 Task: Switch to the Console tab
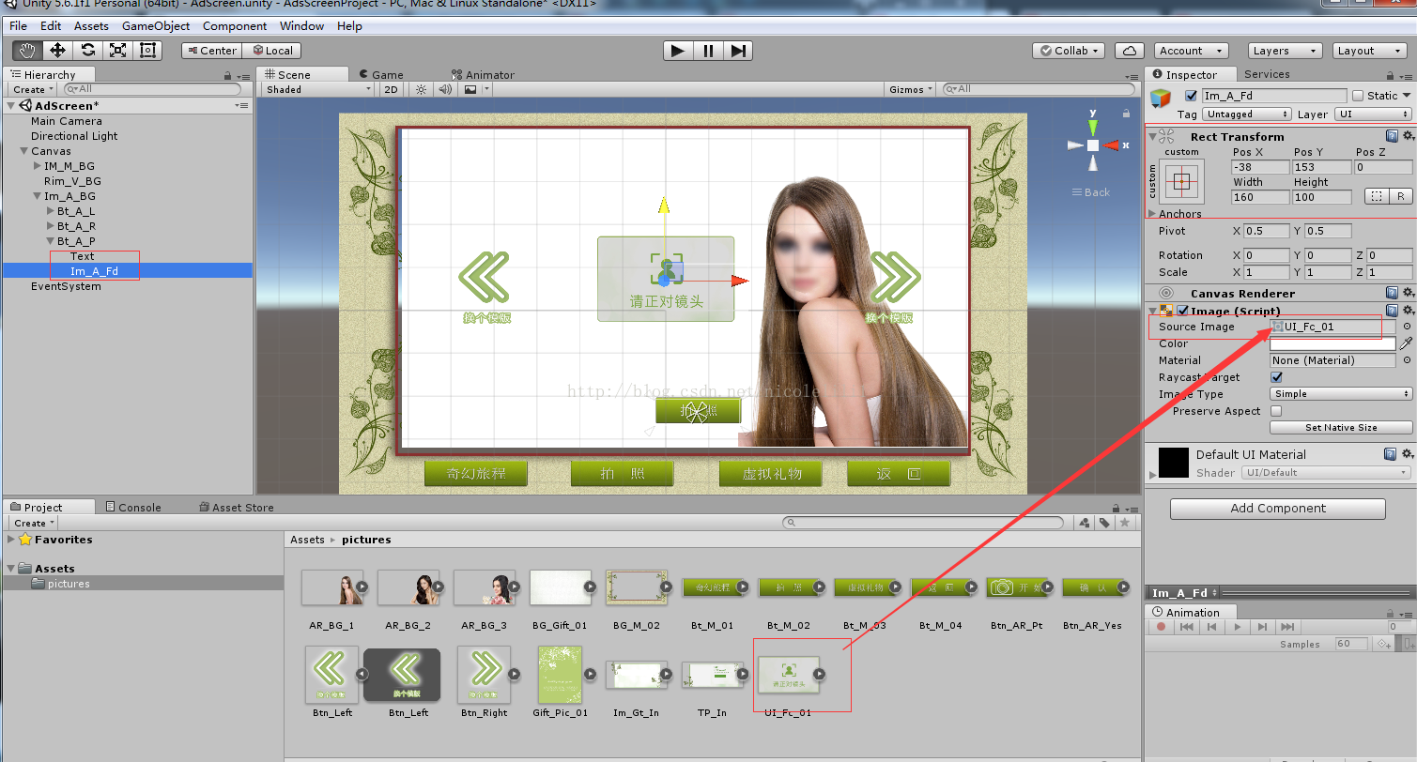click(132, 507)
